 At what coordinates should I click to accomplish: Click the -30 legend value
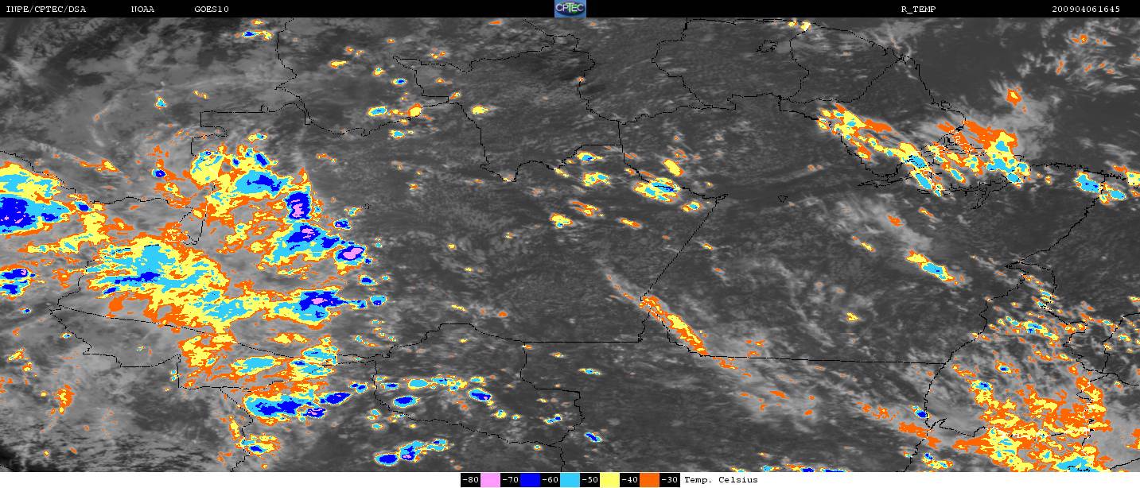pyautogui.click(x=670, y=480)
